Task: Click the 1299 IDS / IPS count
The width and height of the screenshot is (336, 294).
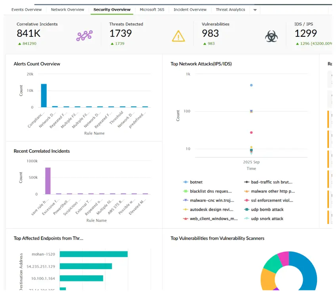Action: [306, 34]
